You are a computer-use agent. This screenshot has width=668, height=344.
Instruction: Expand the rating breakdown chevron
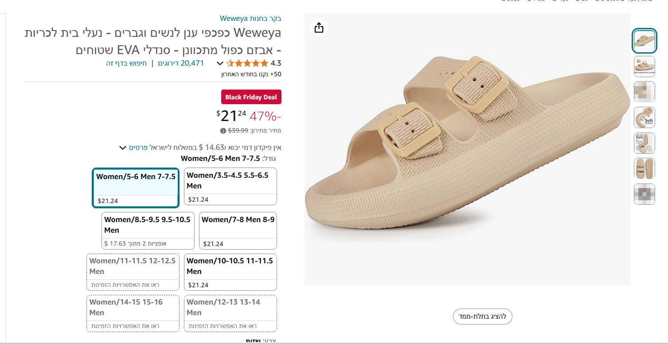[219, 63]
